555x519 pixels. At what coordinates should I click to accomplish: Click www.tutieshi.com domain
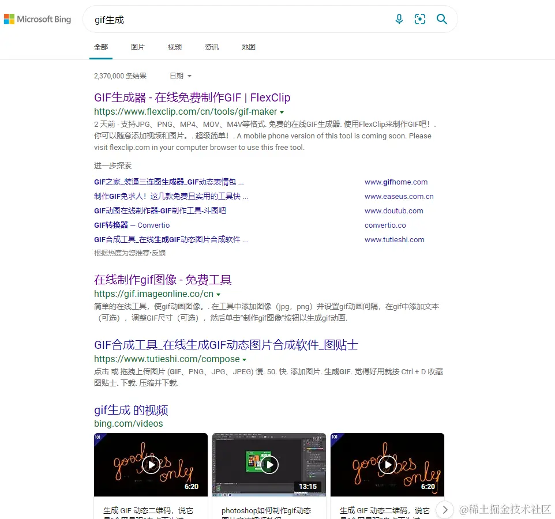[x=394, y=239]
